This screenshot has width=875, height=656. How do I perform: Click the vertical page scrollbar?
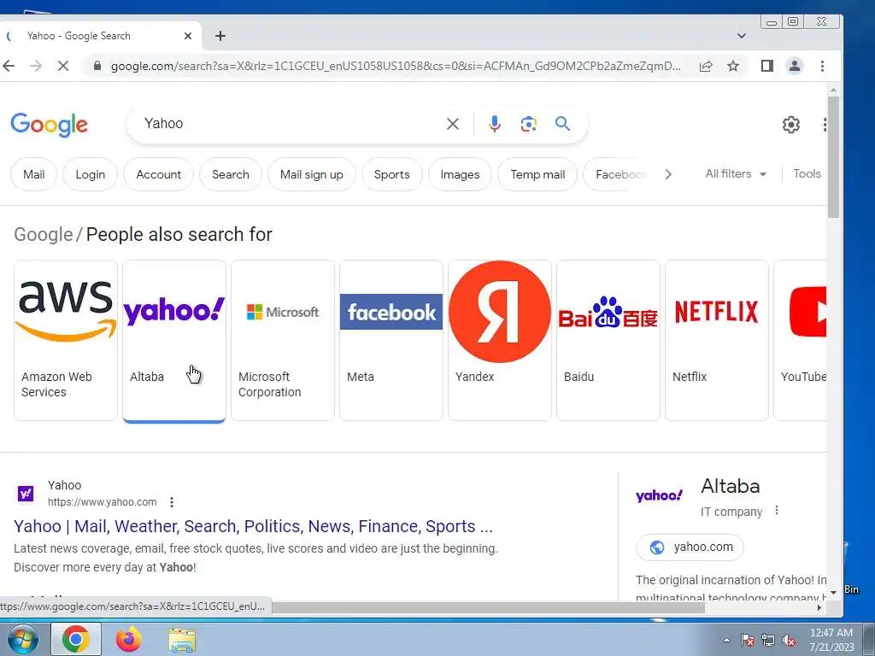833,156
